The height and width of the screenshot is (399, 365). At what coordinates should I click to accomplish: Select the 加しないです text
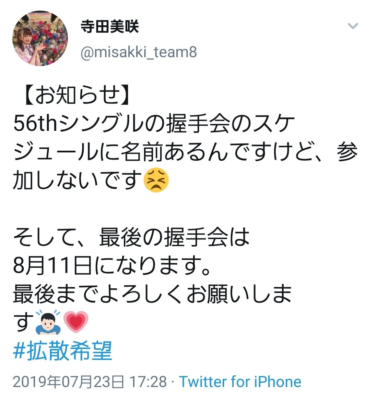click(78, 180)
